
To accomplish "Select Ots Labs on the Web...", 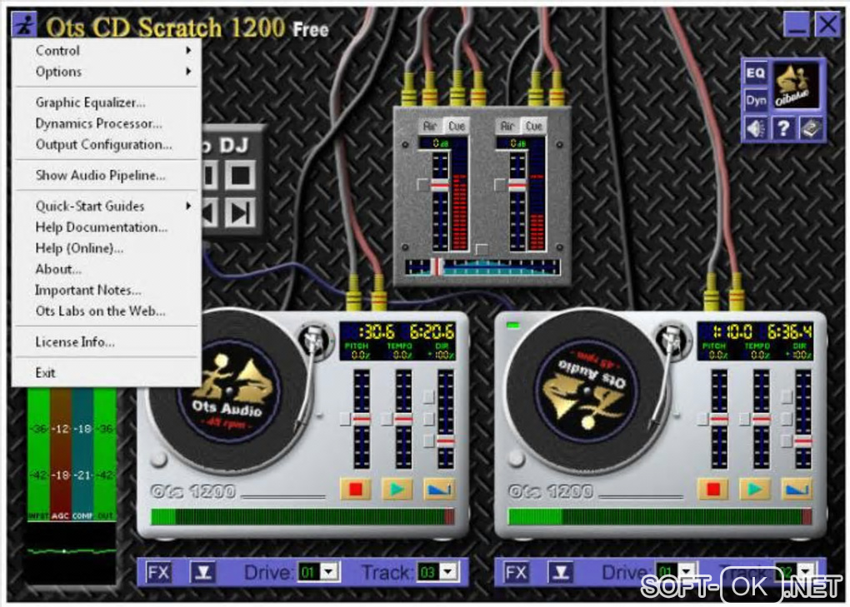I will pyautogui.click(x=107, y=311).
